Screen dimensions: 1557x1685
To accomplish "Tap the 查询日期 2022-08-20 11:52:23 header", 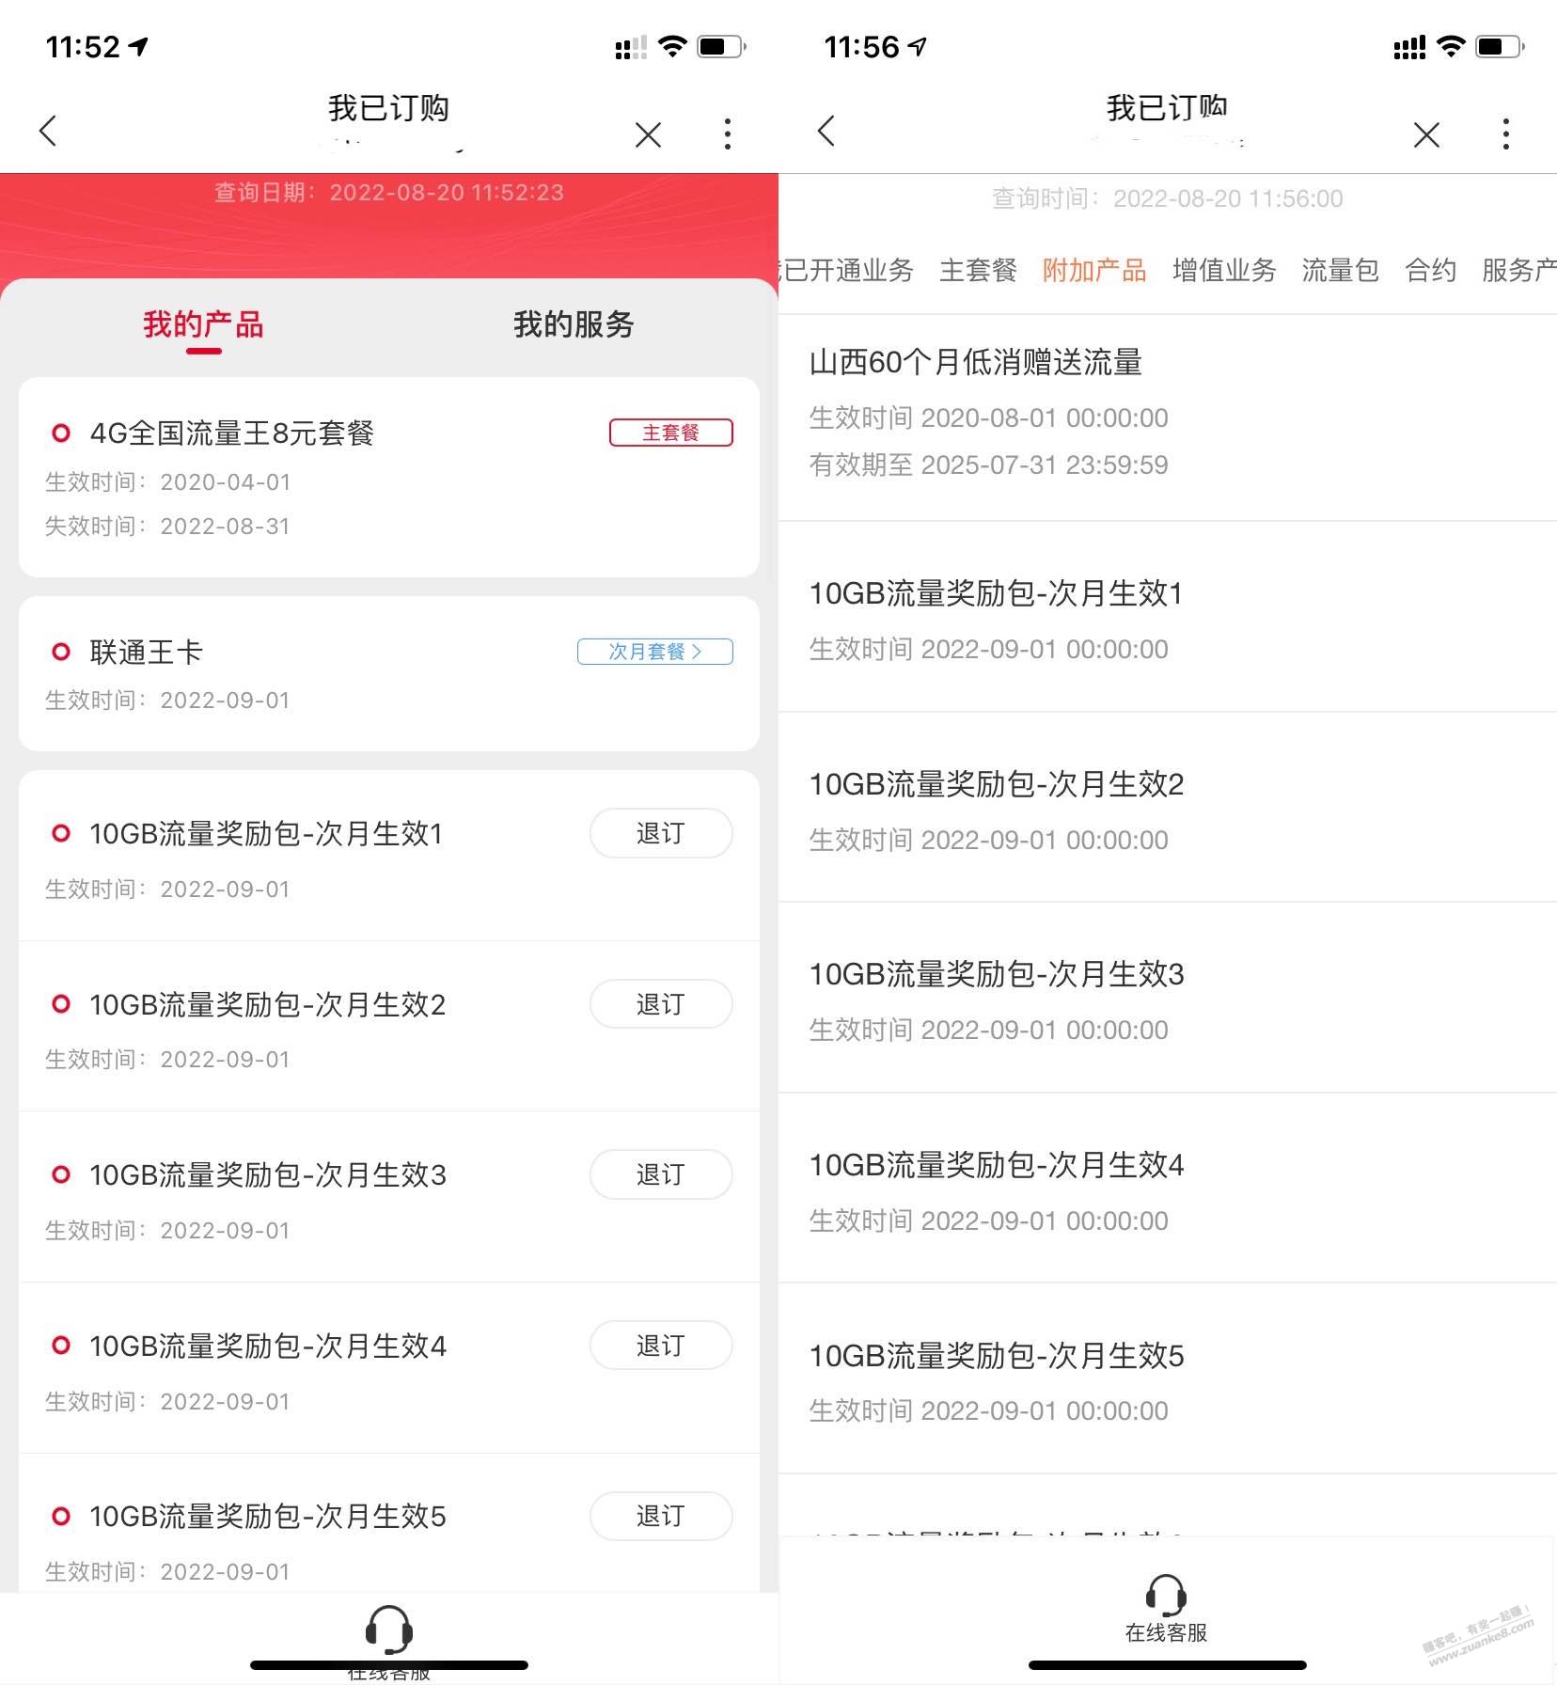I will click(x=389, y=193).
